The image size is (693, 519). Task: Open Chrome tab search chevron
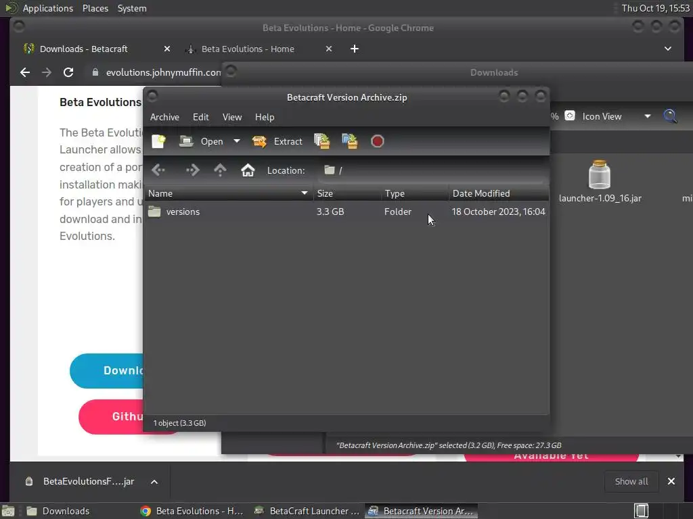click(x=668, y=49)
